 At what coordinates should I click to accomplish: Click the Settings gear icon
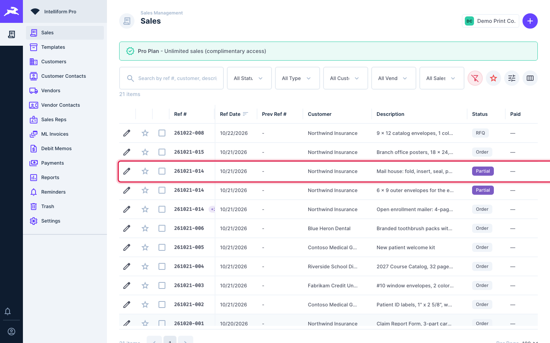[34, 221]
